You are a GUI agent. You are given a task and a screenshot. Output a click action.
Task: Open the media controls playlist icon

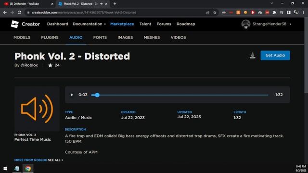click(282, 12)
